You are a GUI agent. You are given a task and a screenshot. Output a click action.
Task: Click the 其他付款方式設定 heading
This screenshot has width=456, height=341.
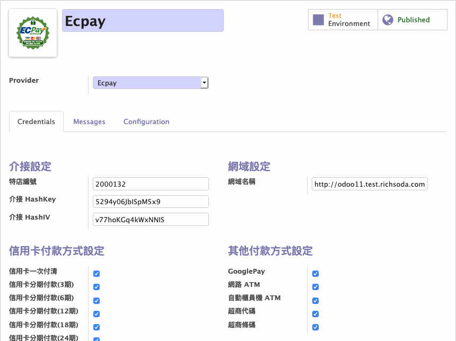pyautogui.click(x=270, y=251)
